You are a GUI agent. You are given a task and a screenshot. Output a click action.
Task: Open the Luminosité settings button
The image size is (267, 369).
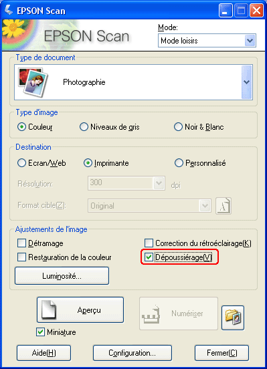(62, 276)
